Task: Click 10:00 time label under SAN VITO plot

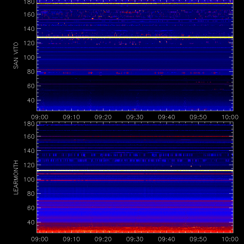Action: [x=230, y=117]
